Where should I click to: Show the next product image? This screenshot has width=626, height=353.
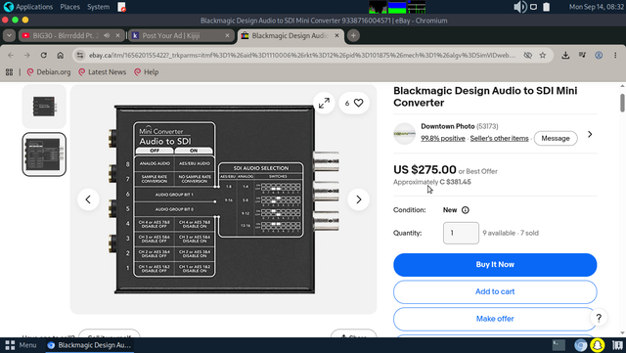coord(358,199)
